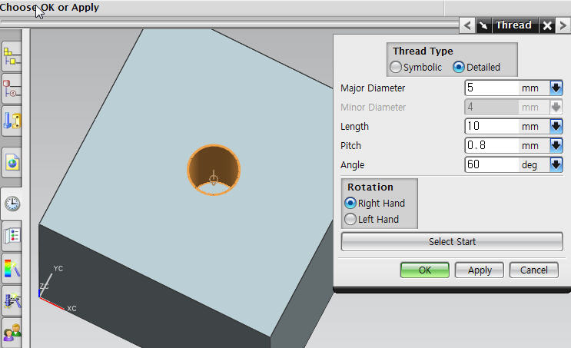The height and width of the screenshot is (348, 571).
Task: Open the Reuse Library sidebar icon
Action: click(12, 120)
